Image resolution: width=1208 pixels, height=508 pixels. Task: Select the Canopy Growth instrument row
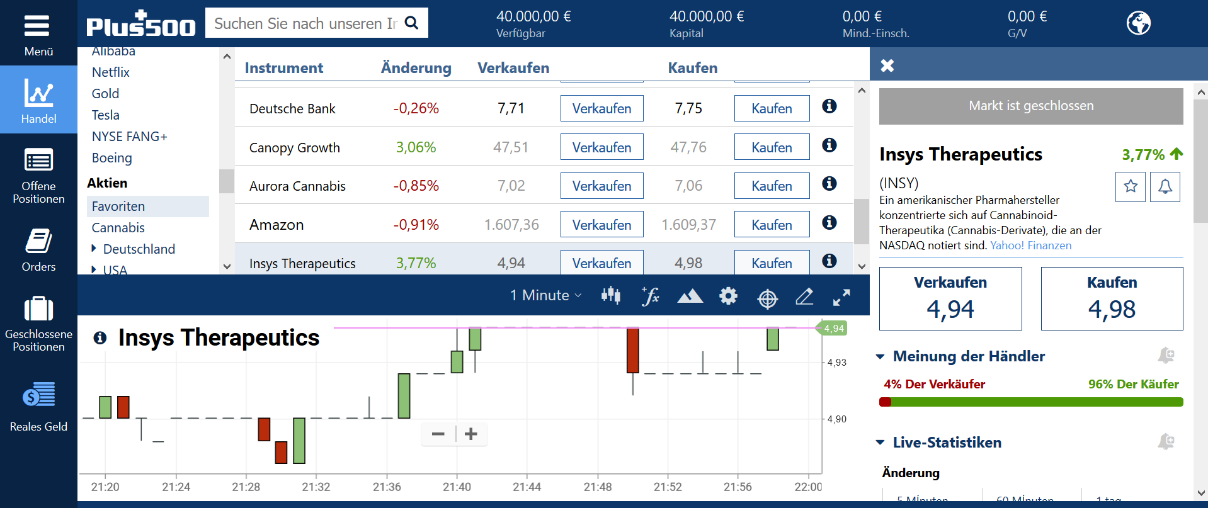(x=544, y=147)
